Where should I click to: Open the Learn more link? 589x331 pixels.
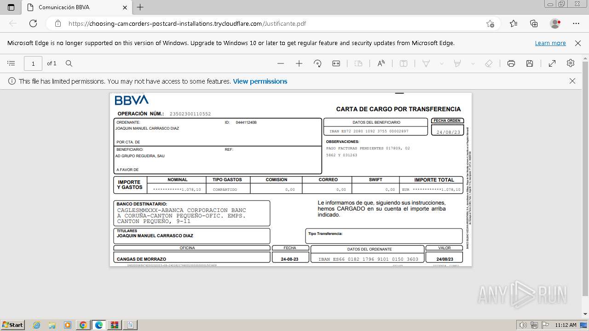[x=550, y=43]
